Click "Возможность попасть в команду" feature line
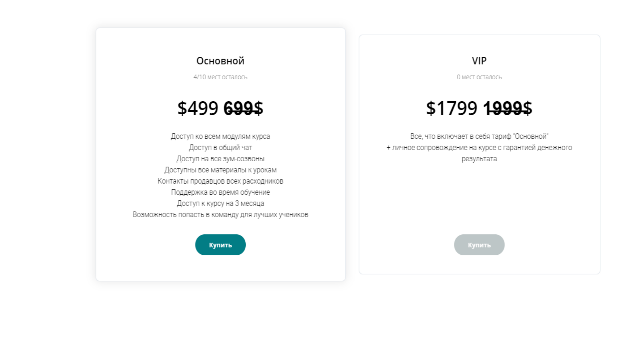 220,215
